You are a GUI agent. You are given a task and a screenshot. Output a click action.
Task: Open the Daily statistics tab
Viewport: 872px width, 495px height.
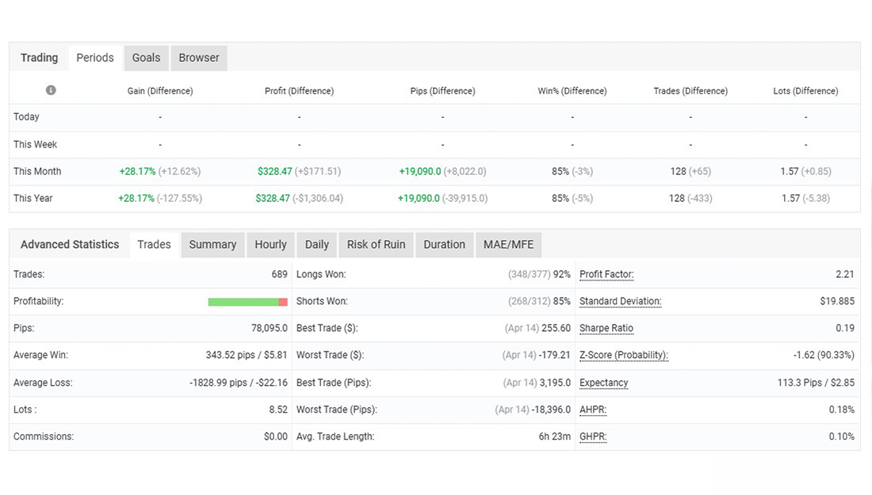pos(316,245)
